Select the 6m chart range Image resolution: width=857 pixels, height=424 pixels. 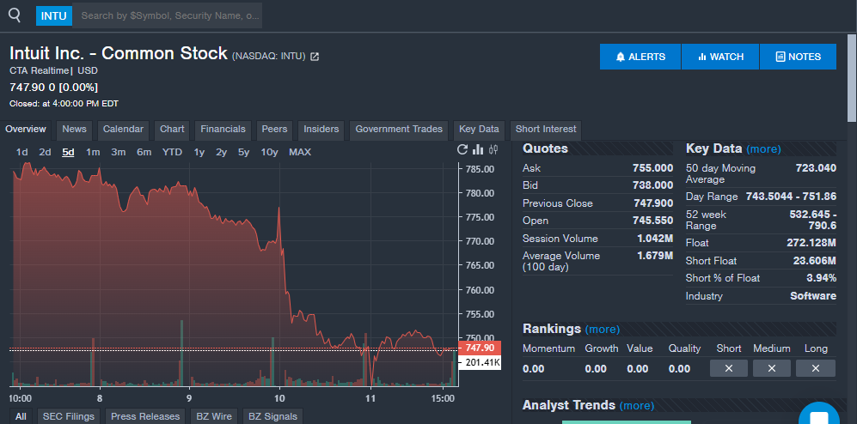click(x=144, y=152)
